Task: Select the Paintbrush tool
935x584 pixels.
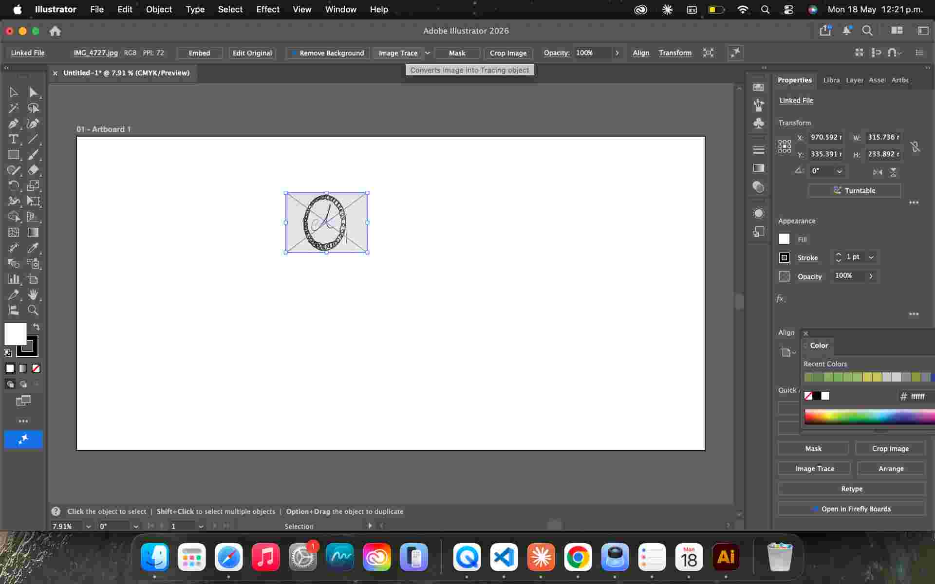Action: tap(33, 155)
